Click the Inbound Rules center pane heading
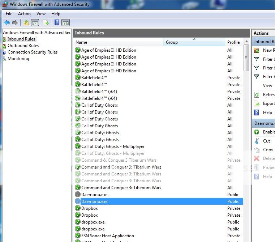Screen dimensions: 275x242 click(x=89, y=33)
